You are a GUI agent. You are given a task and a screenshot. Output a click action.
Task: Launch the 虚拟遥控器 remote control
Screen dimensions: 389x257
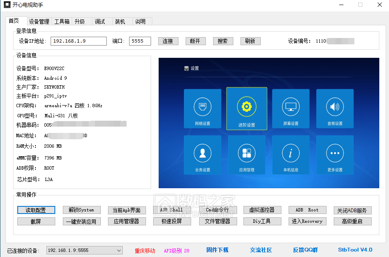tap(262, 210)
